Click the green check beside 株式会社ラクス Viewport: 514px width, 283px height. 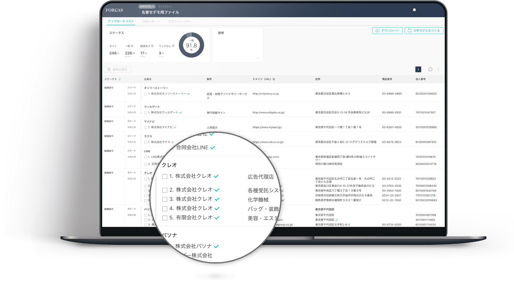click(173, 142)
